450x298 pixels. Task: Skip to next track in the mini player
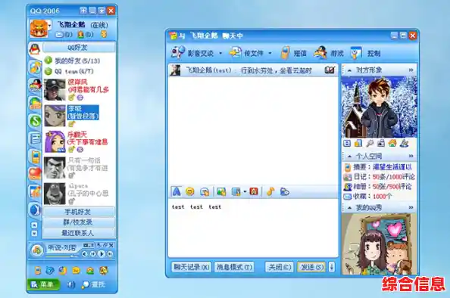pos(110,254)
